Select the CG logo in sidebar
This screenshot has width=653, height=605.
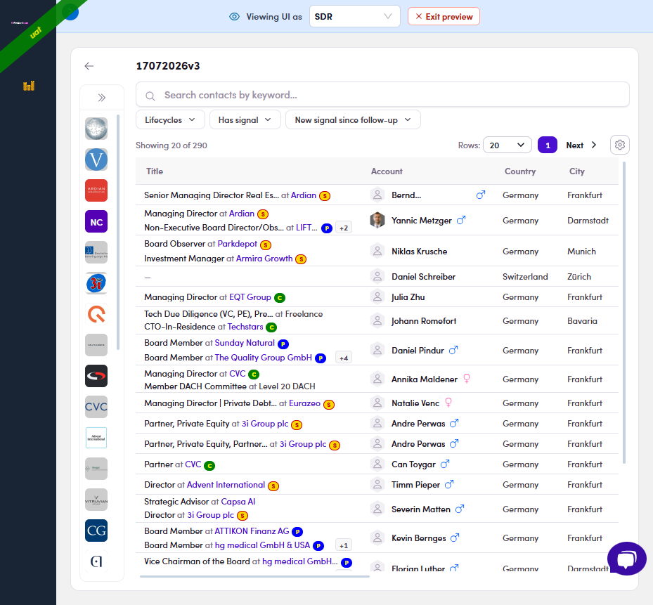pos(96,531)
